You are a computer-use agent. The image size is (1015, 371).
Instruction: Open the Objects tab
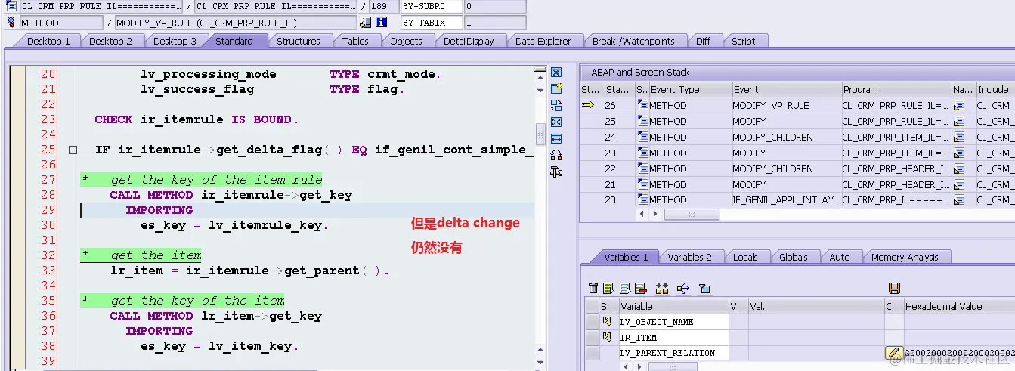[406, 41]
